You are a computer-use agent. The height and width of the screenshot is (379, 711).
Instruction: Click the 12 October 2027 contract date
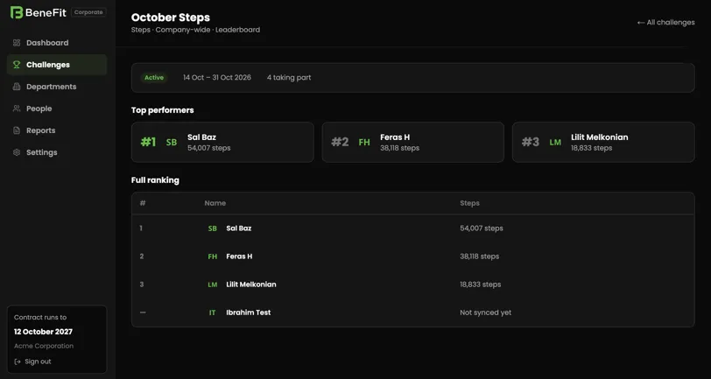pos(43,332)
